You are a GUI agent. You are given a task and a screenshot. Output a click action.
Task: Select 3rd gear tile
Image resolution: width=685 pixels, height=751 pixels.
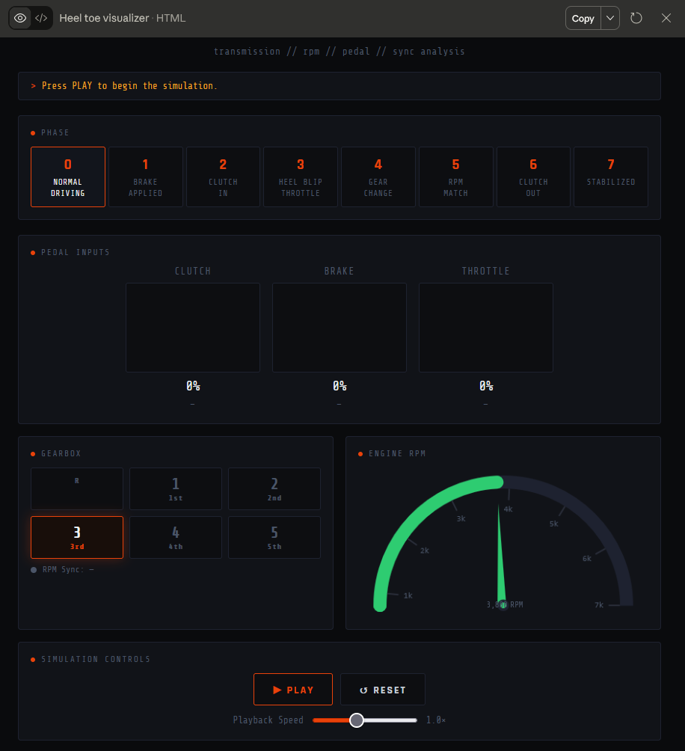click(77, 537)
